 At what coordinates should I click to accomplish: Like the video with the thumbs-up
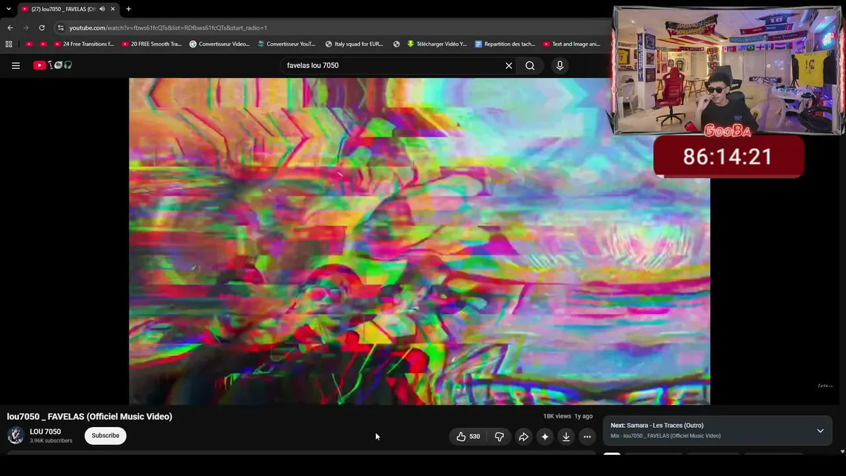468,436
